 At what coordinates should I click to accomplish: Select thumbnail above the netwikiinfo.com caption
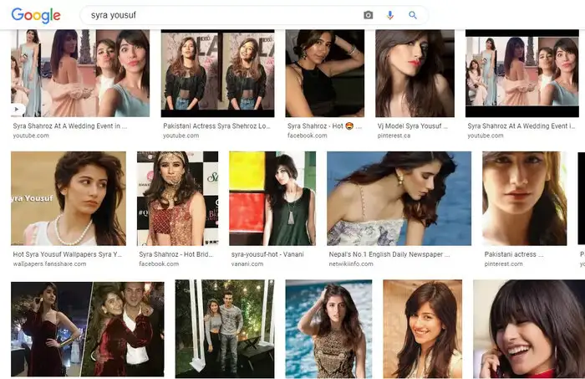[391, 198]
